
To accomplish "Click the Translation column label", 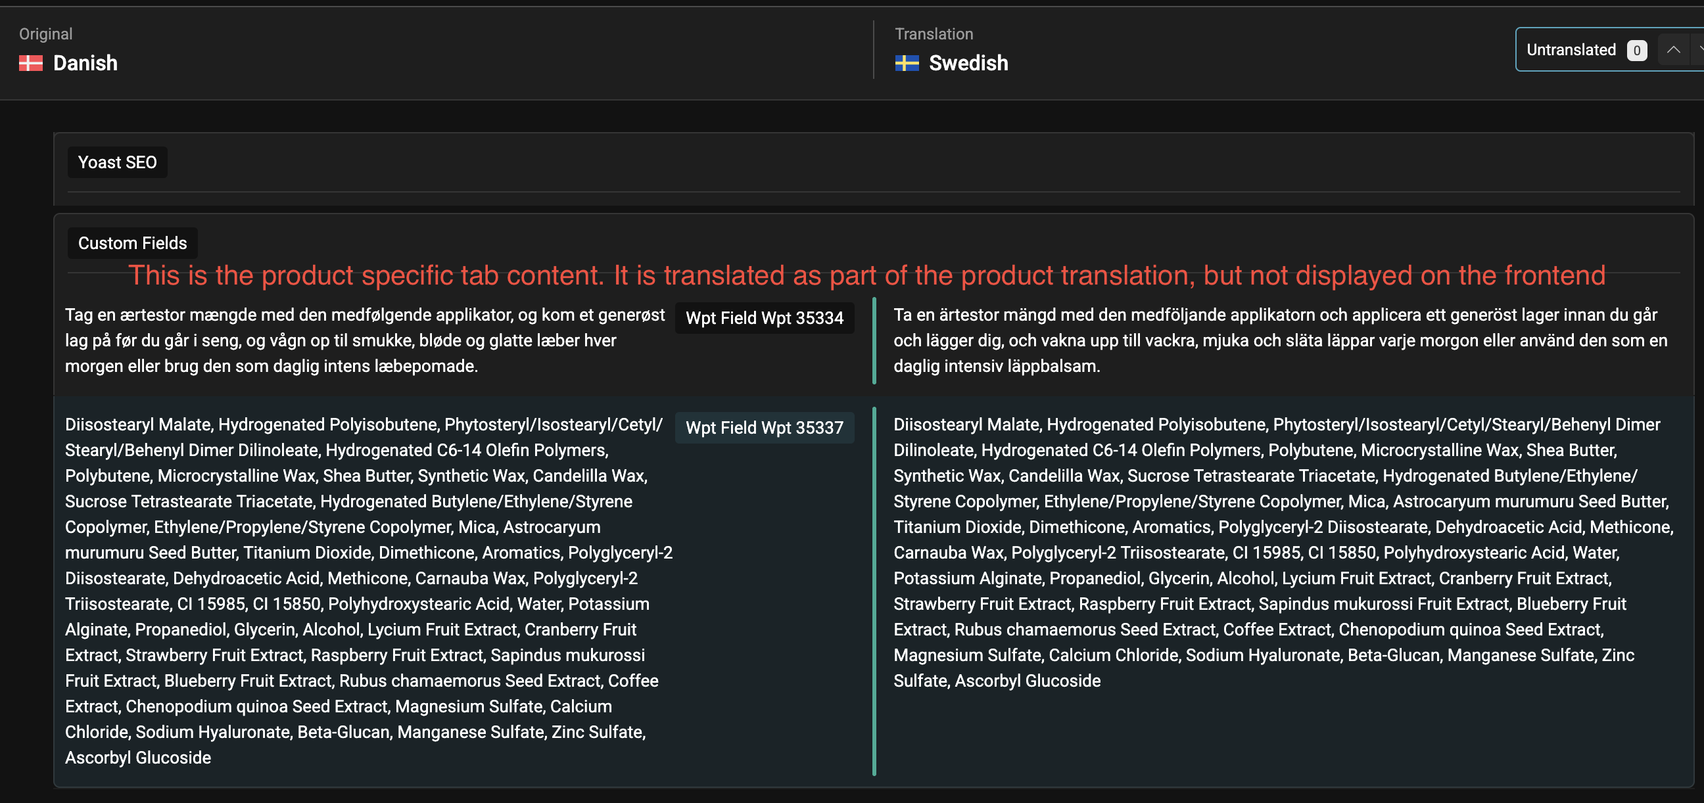I will [934, 34].
